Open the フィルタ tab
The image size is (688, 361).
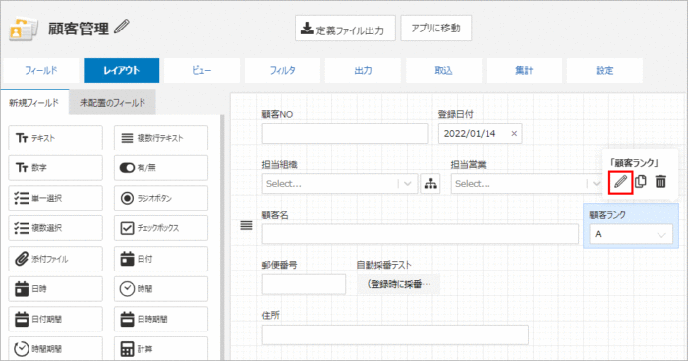pyautogui.click(x=283, y=70)
